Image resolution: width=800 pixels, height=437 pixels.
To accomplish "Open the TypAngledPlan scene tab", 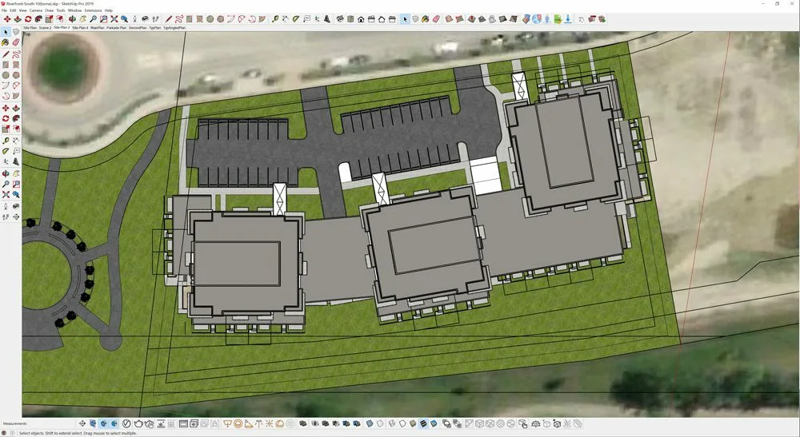I will pyautogui.click(x=174, y=27).
